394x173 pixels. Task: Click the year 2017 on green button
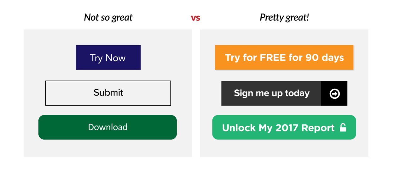coord(287,128)
